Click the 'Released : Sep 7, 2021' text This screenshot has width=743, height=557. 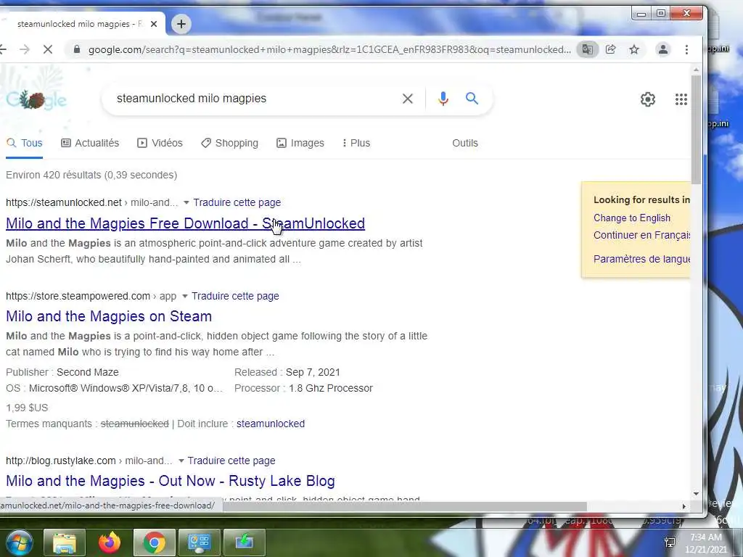click(287, 372)
